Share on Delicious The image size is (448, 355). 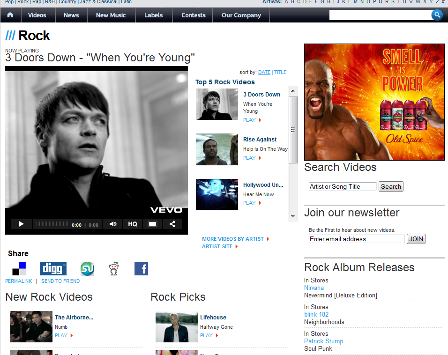pos(19,269)
